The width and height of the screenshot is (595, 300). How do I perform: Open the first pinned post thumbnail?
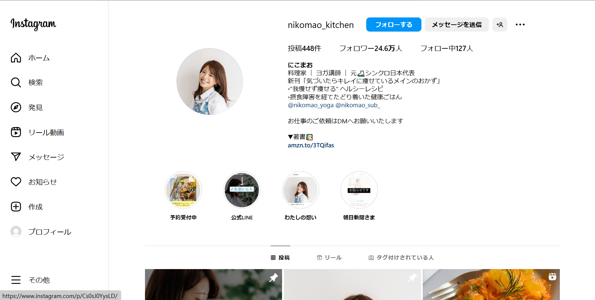(x=213, y=285)
